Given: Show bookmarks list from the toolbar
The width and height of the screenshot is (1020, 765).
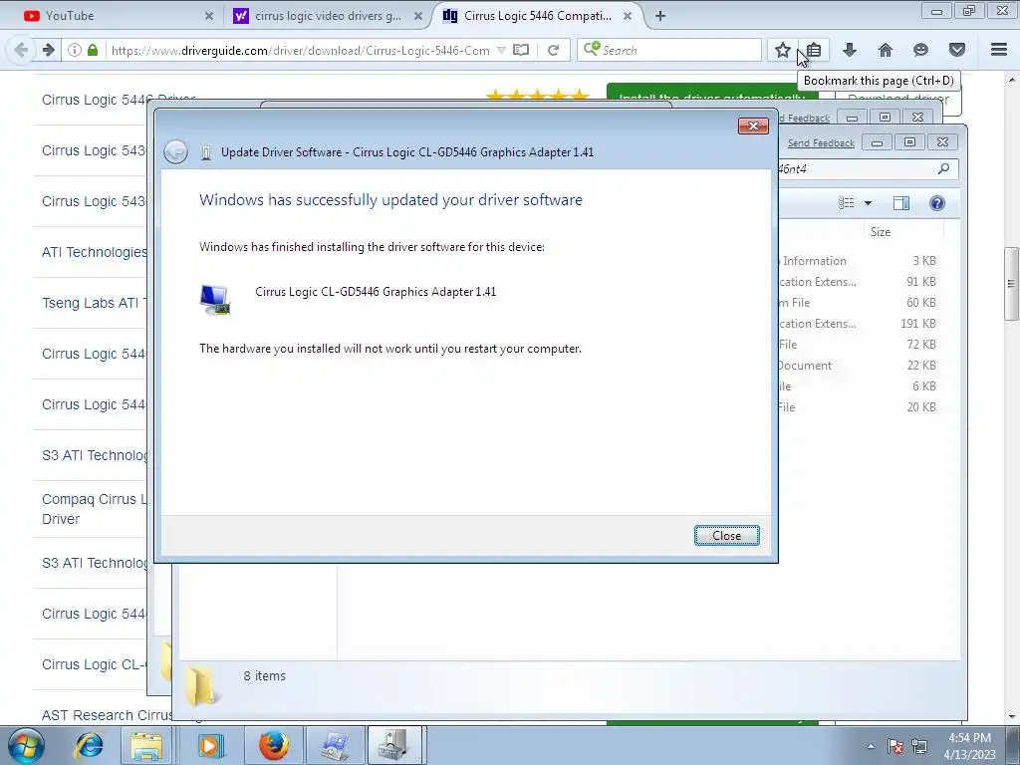Looking at the screenshot, I should [814, 50].
